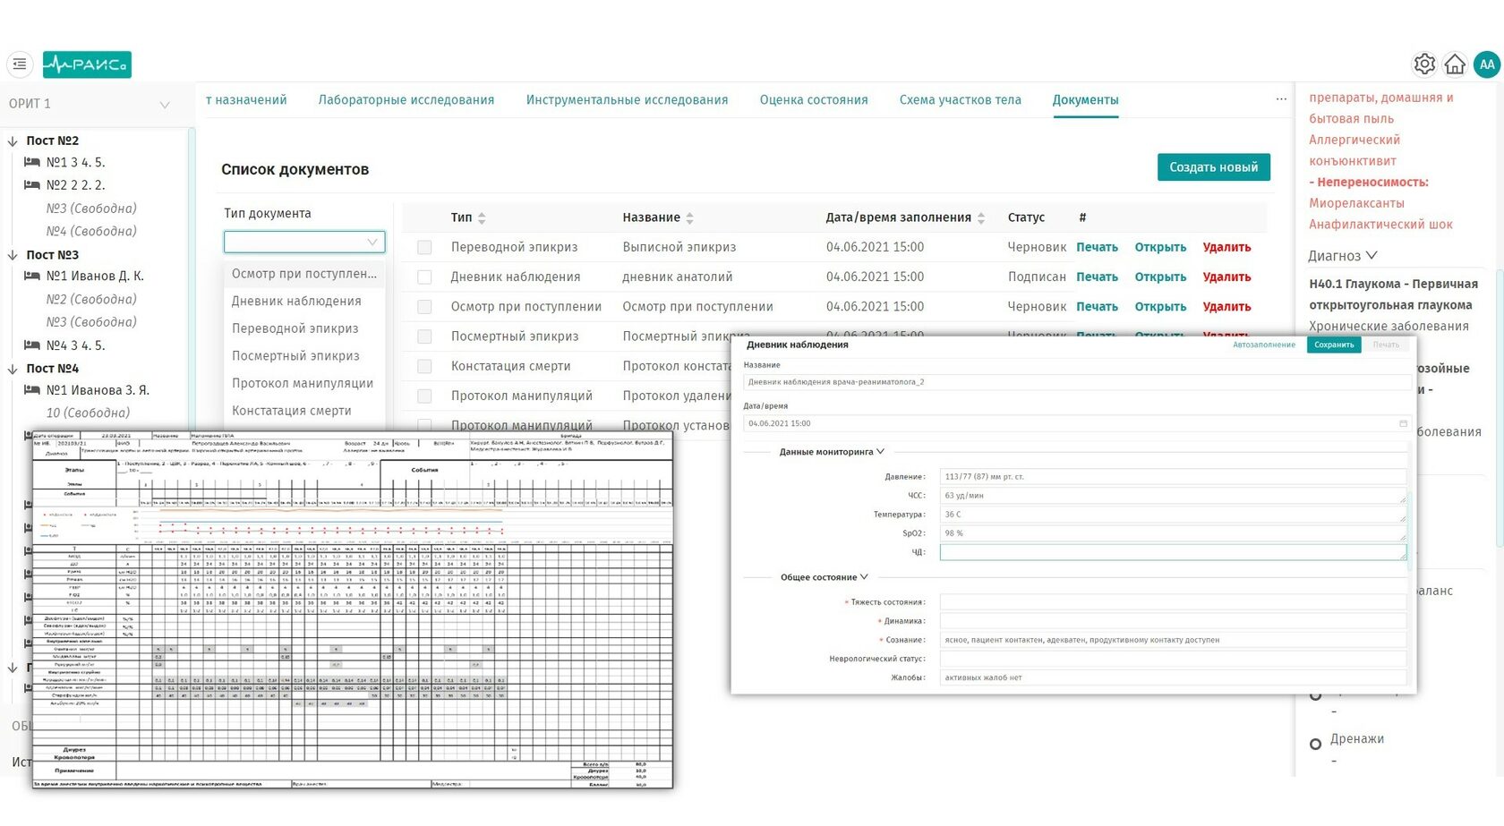Select the Документы tab
Screen dimensions: 1504x826
click(x=1085, y=100)
